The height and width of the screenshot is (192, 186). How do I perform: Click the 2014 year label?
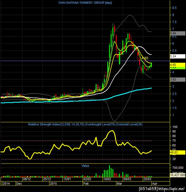tap(6, 184)
